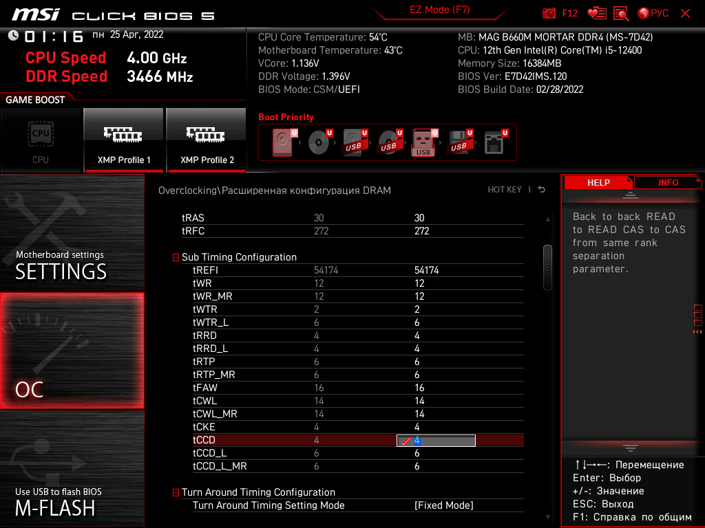Screen dimensions: 705x528
Task: Open the favorites heart icon
Action: pos(597,14)
